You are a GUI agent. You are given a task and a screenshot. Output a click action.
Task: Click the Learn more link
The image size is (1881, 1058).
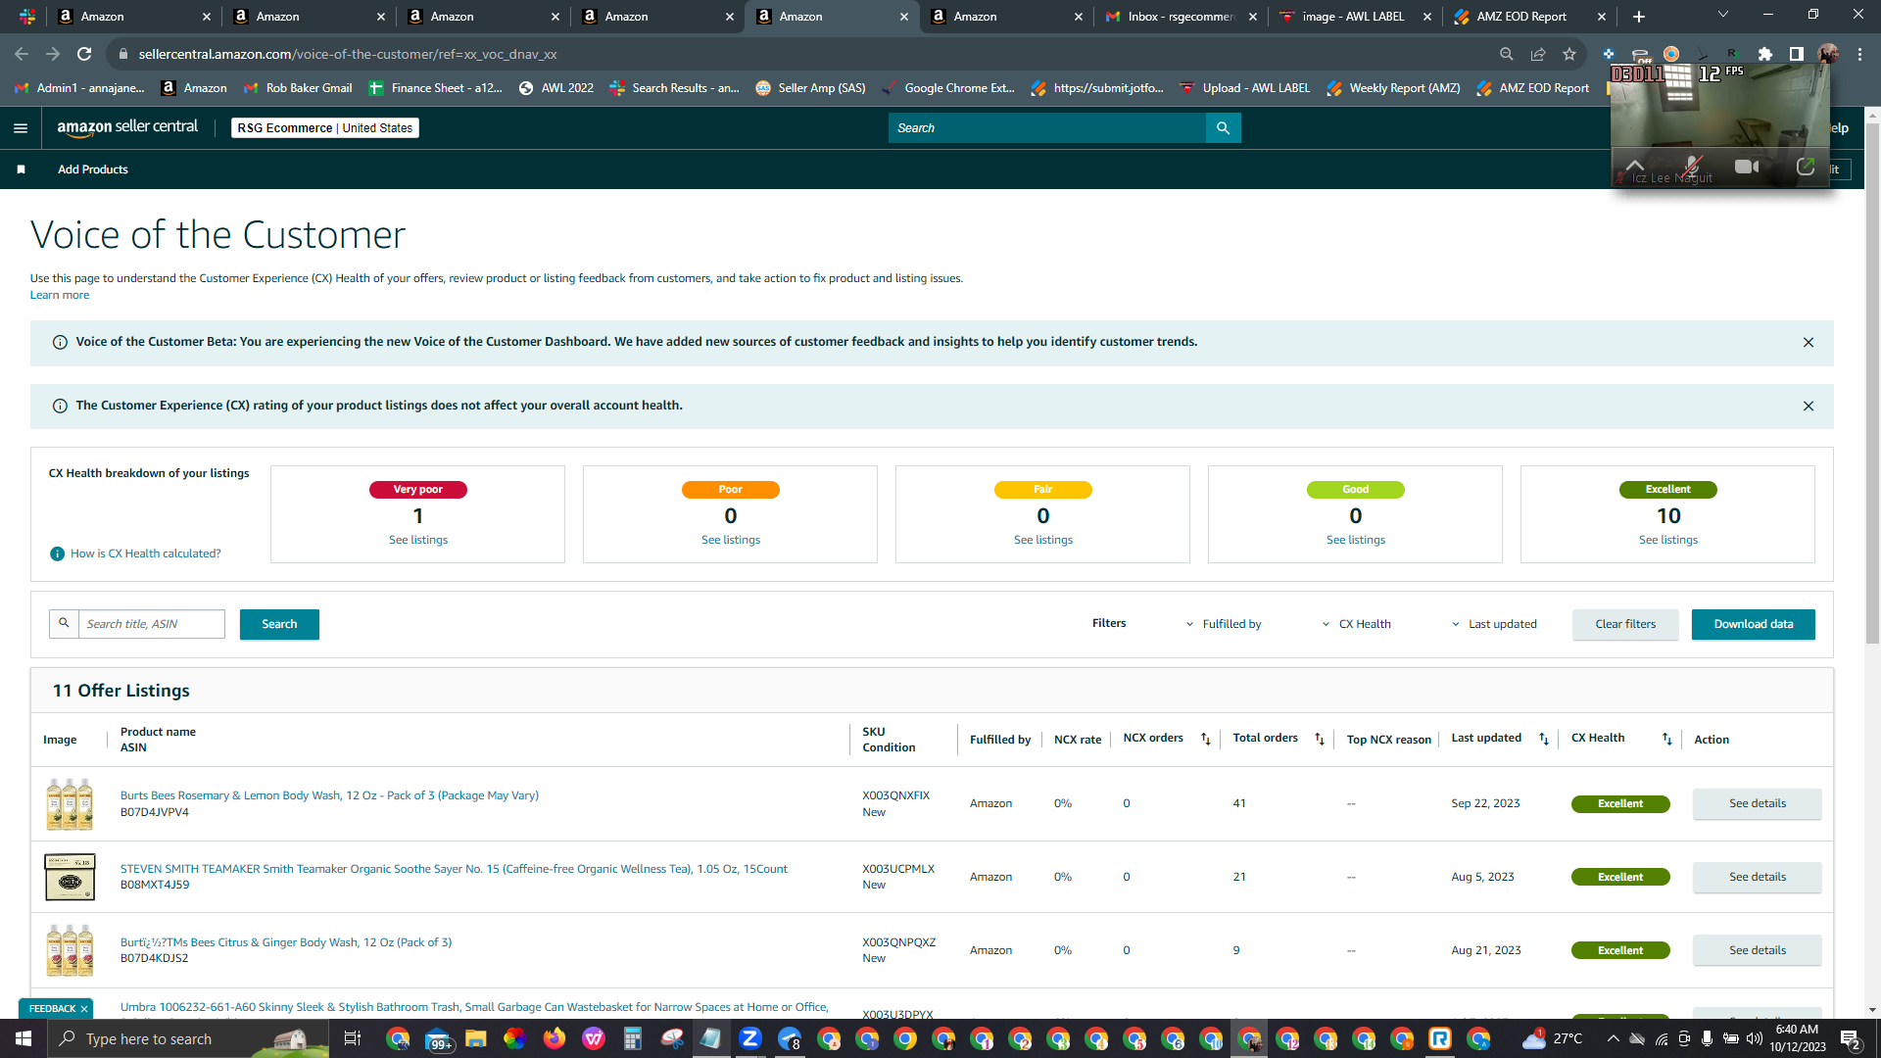(60, 296)
